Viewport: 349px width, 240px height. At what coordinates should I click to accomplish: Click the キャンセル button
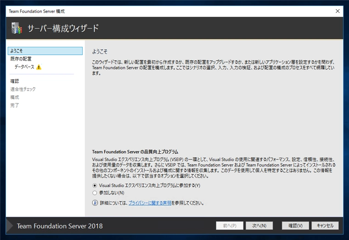[x=325, y=226]
